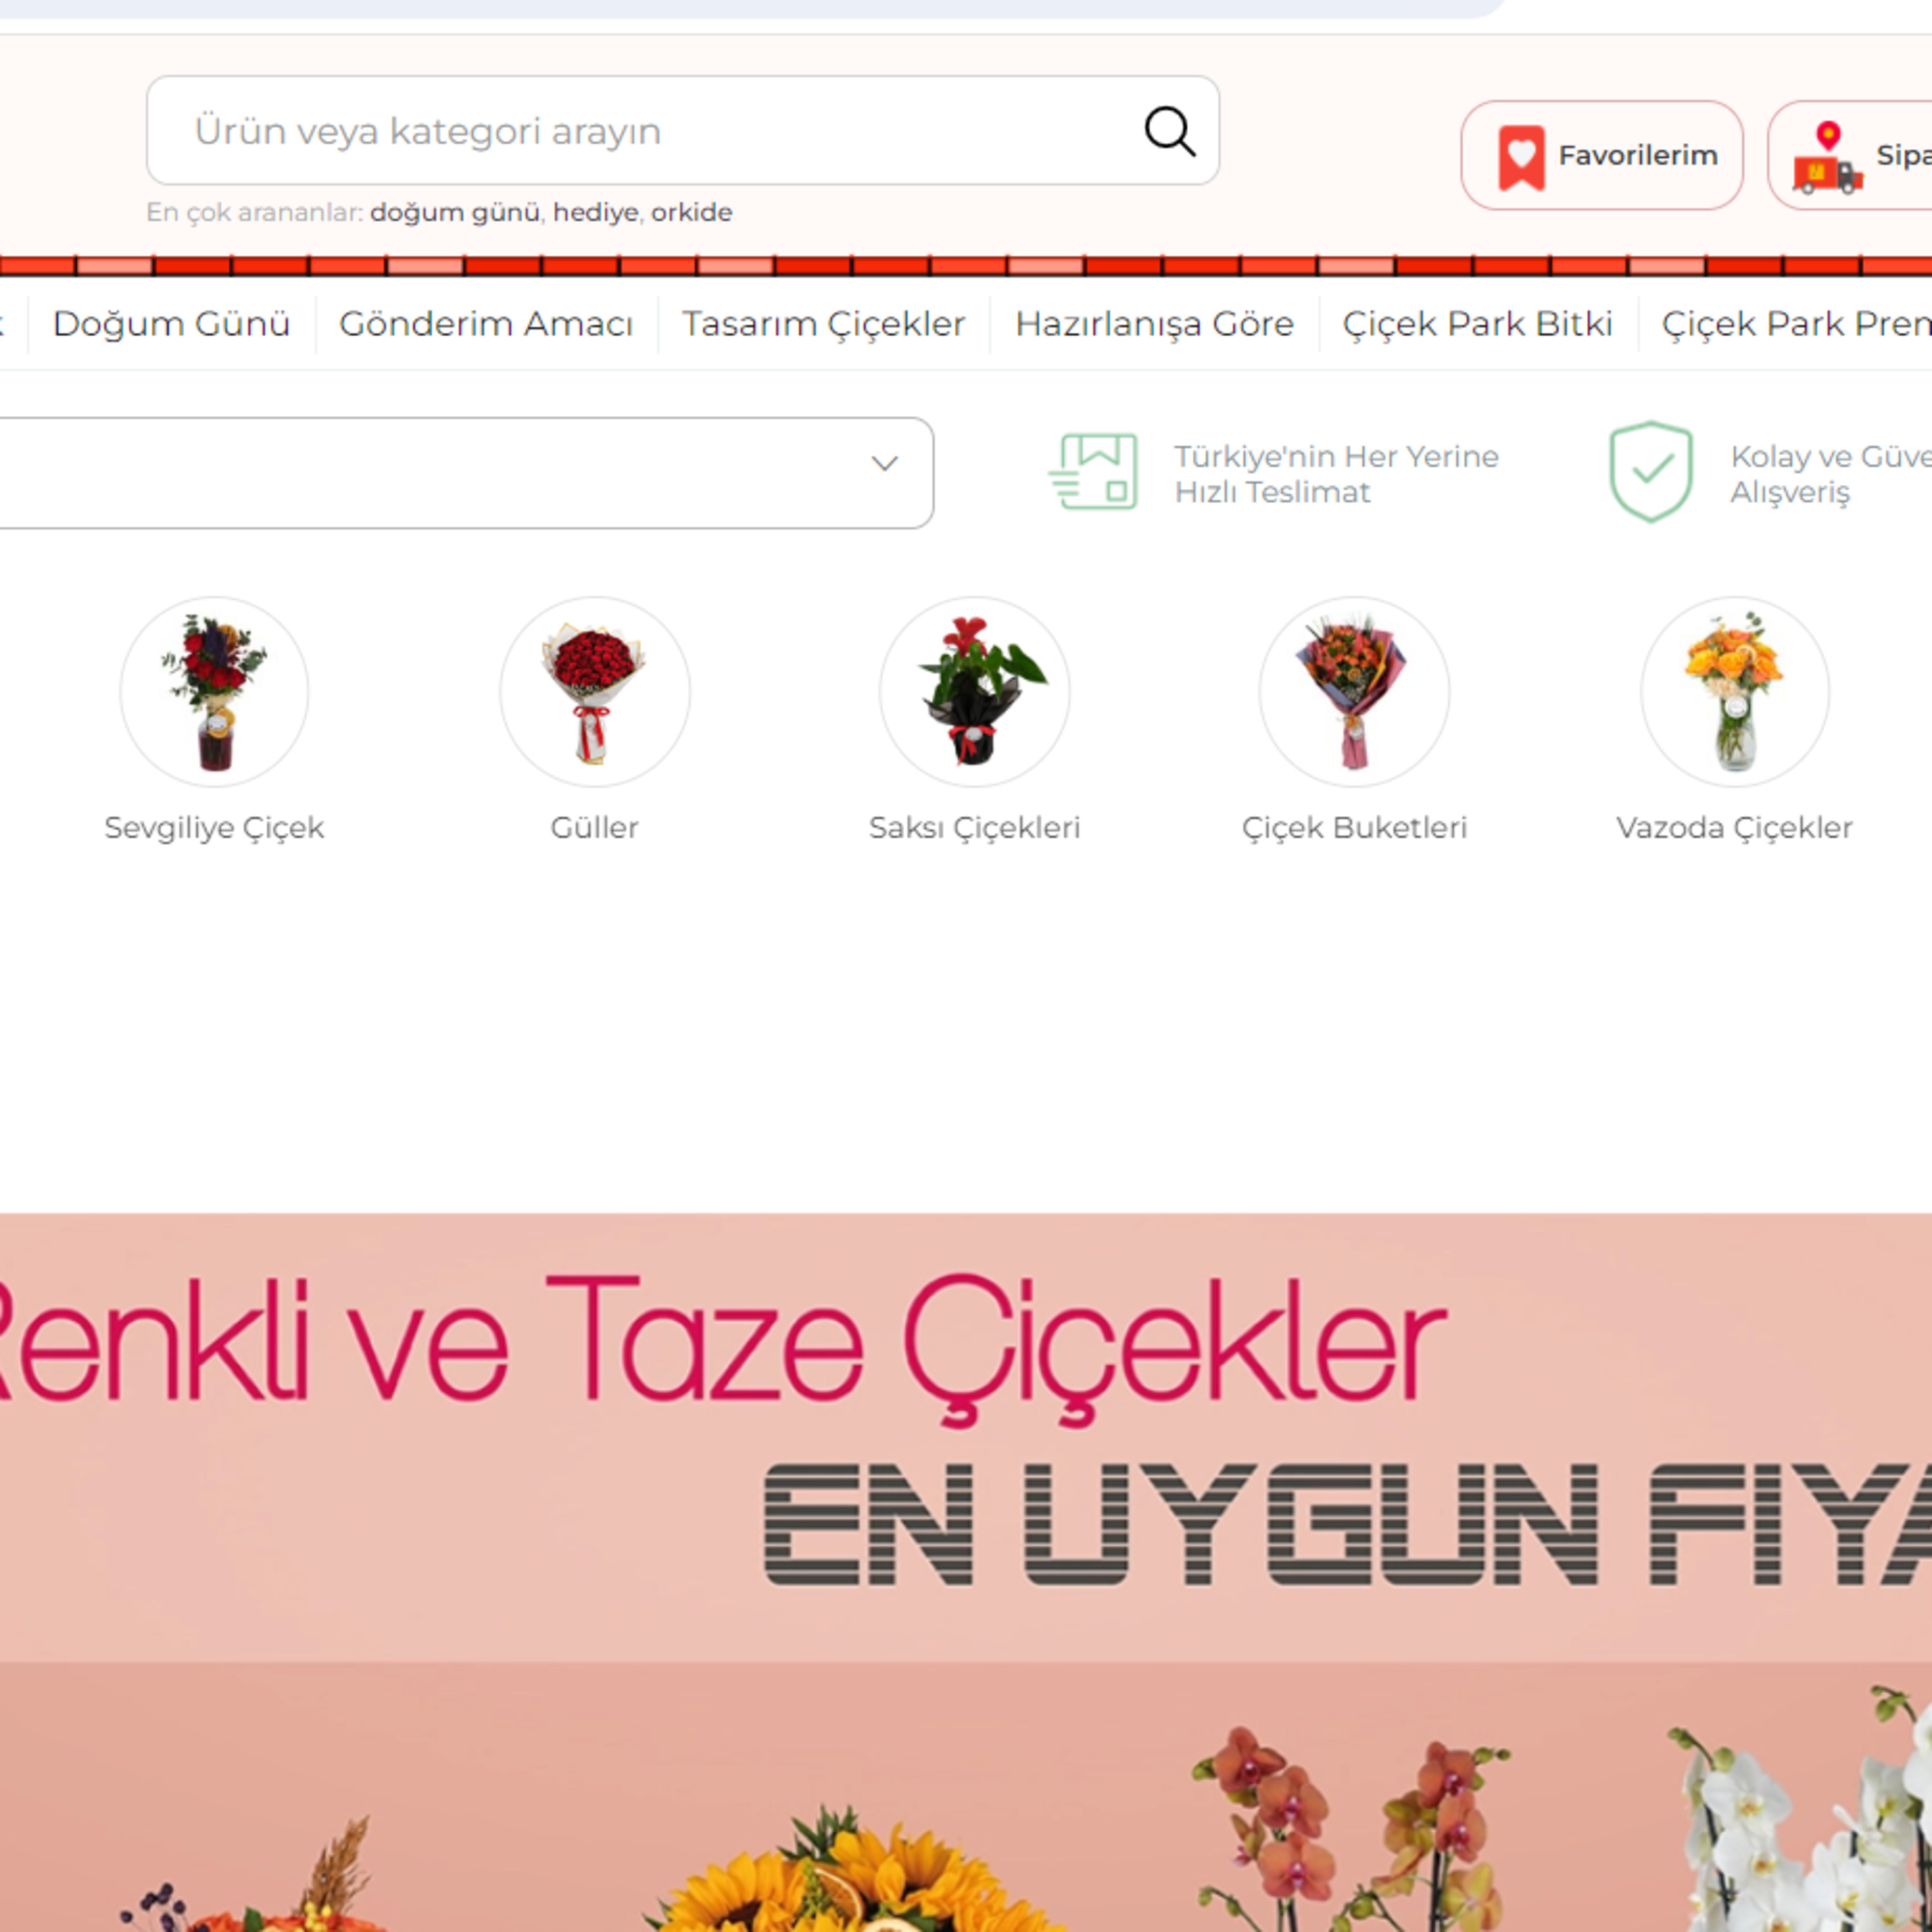Open Doğum Günü menu
Viewport: 1932px width, 1932px height.
pos(171,324)
